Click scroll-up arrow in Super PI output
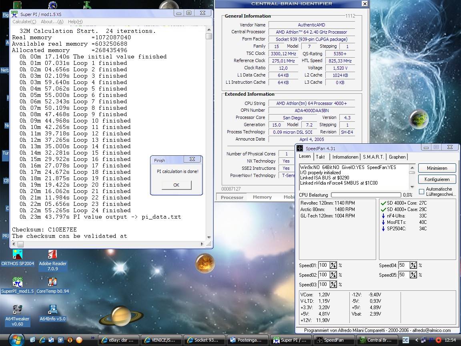 209,30
